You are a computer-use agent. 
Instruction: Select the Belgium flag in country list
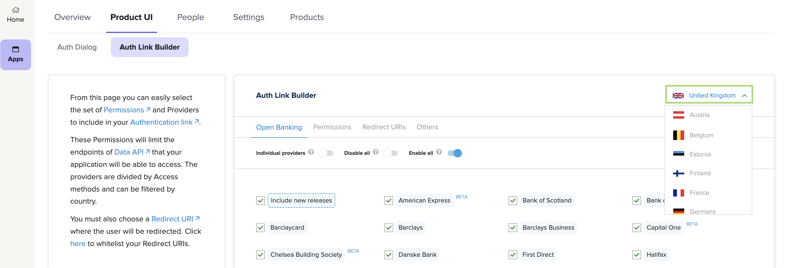[x=678, y=135]
